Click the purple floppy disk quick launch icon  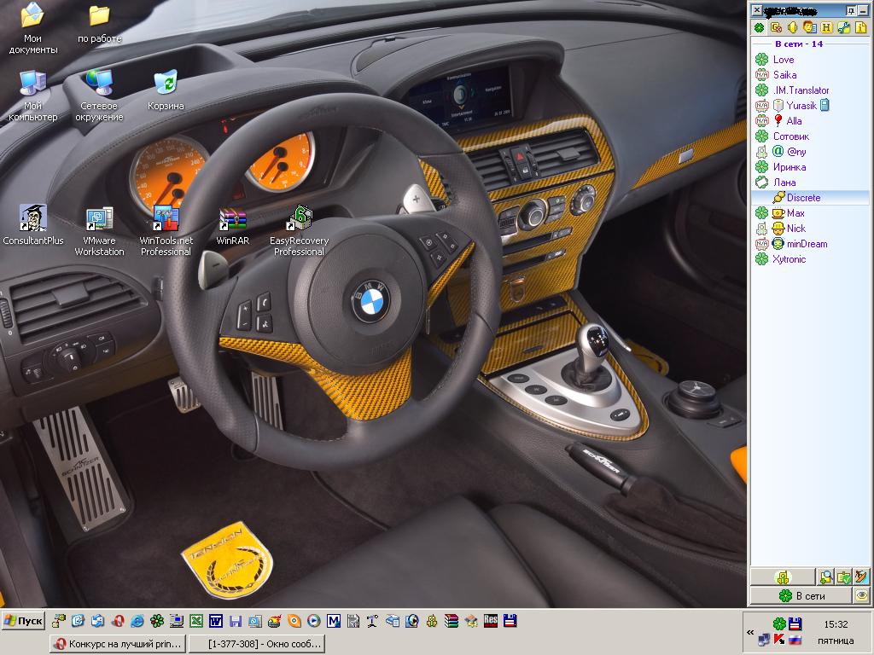pyautogui.click(x=236, y=621)
